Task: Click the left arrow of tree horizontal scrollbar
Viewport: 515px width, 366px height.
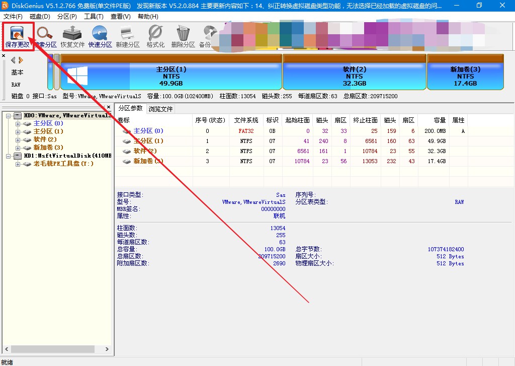Action: [x=7, y=349]
